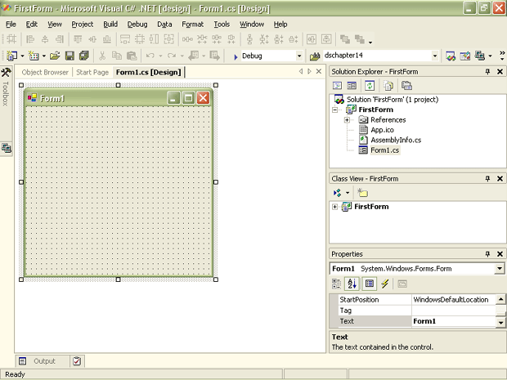This screenshot has height=380, width=507.
Task: Click the Align Lefts layout icon
Action: 30,39
